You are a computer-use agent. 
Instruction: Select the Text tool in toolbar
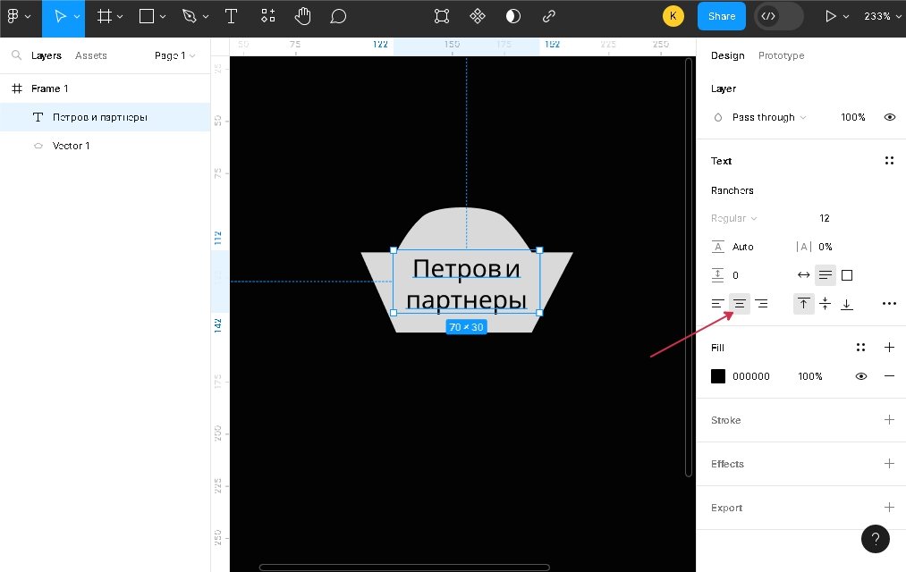click(231, 16)
